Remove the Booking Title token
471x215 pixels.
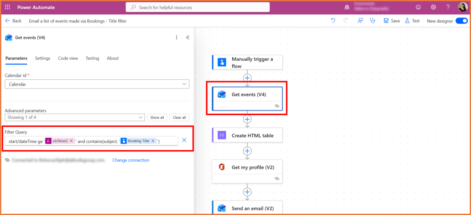pyautogui.click(x=153, y=141)
